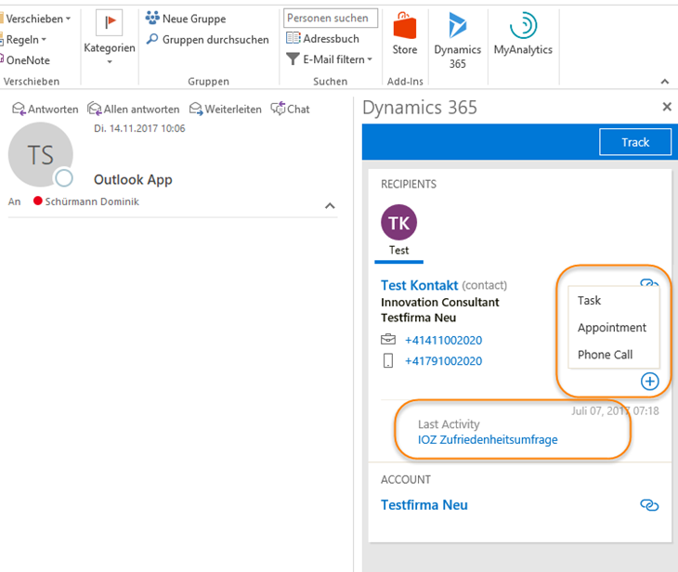The height and width of the screenshot is (572, 678).
Task: Open the E-Mail filtern dropdown
Action: pyautogui.click(x=329, y=59)
